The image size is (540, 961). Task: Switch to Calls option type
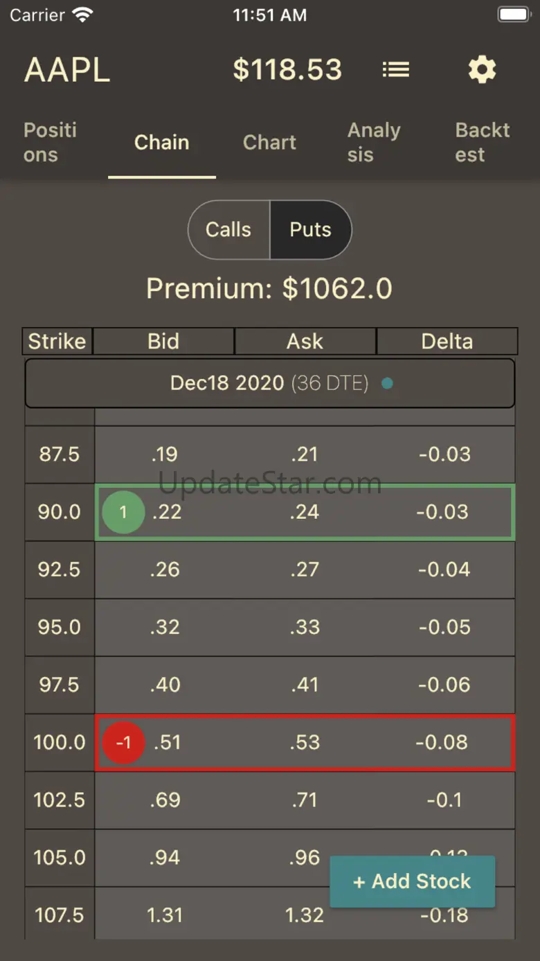point(228,230)
